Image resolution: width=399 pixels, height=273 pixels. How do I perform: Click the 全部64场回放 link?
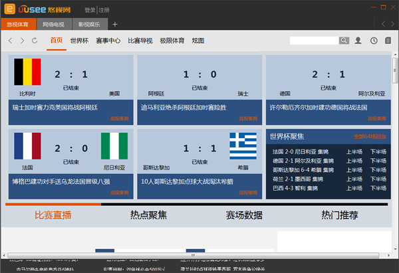tap(370, 137)
